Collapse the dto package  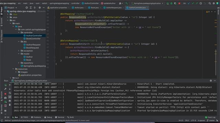pyautogui.click(x=19, y=42)
